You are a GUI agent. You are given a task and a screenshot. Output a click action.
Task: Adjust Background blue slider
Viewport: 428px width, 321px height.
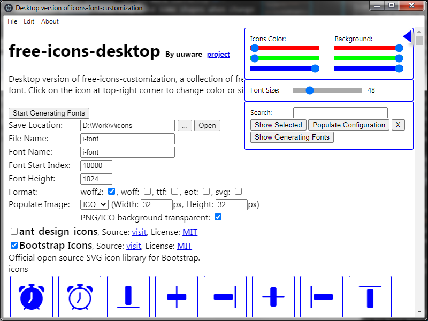[369, 68]
